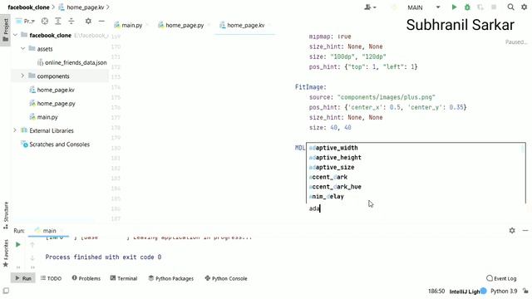Click the FitImage: line in editor

pyautogui.click(x=310, y=87)
